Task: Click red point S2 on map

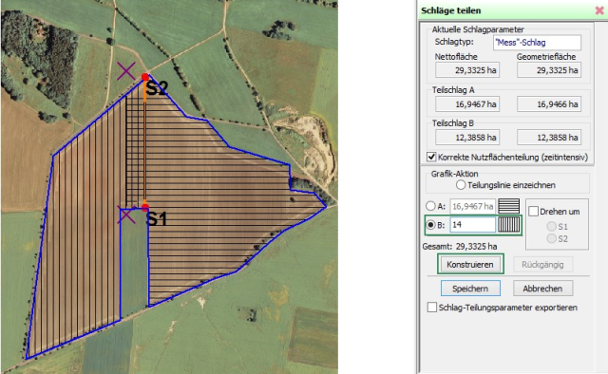Action: pyautogui.click(x=145, y=77)
